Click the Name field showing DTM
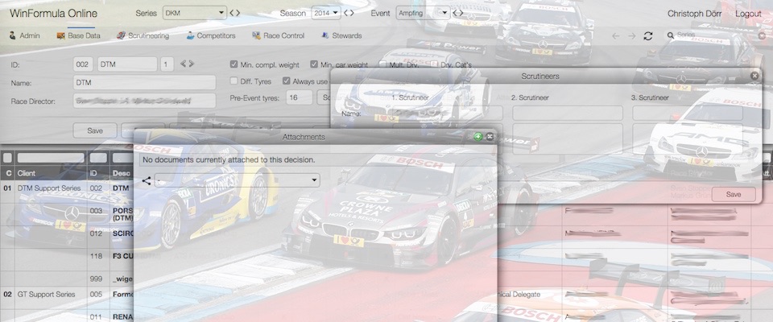This screenshot has width=773, height=322. pos(144,82)
